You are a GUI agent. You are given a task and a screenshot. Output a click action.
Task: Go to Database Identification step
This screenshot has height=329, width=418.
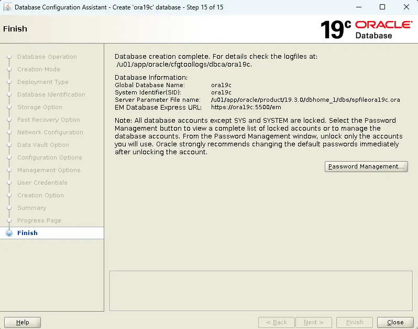click(x=51, y=94)
